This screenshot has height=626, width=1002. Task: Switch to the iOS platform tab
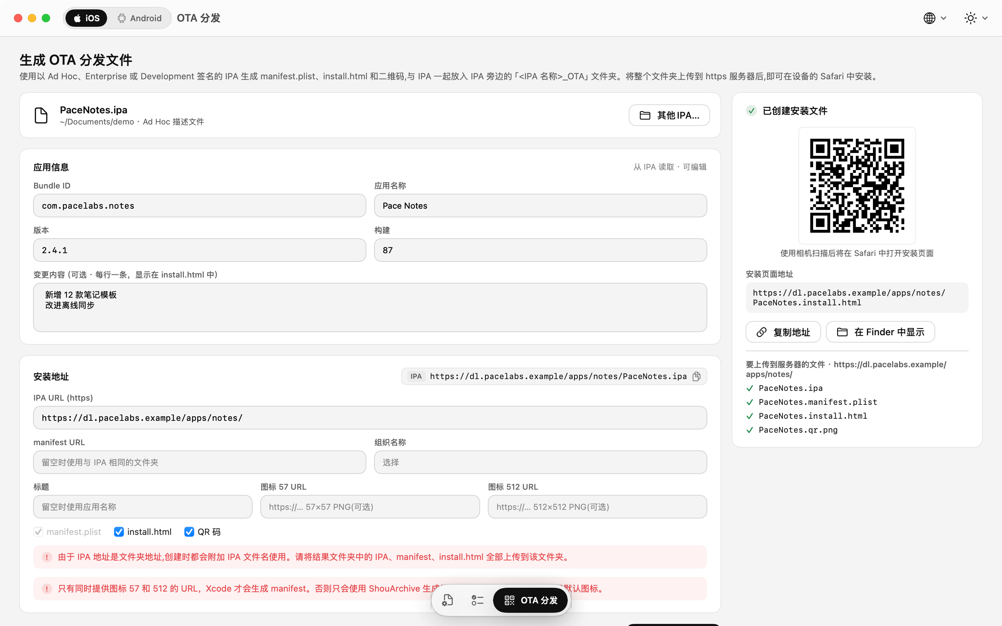pyautogui.click(x=86, y=18)
